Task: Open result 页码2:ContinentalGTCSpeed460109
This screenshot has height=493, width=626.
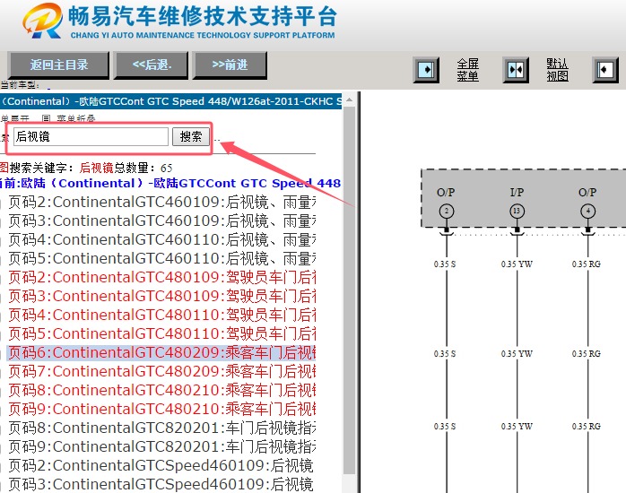Action: click(161, 465)
